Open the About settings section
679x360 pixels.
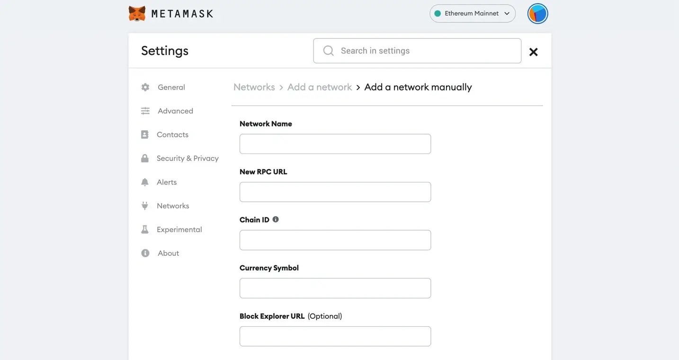tap(168, 253)
